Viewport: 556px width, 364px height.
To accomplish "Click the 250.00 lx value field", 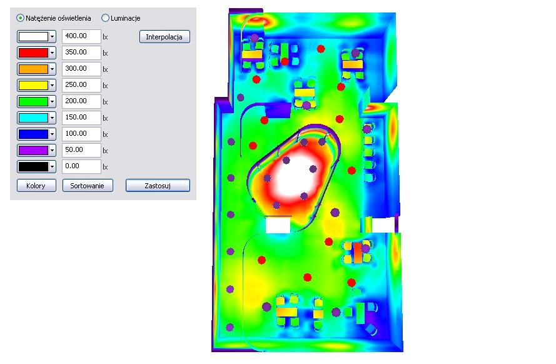I will click(x=81, y=86).
